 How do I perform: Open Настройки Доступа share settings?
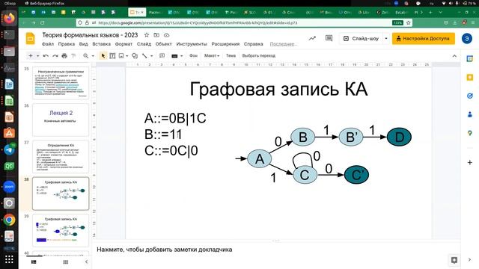pyautogui.click(x=424, y=39)
